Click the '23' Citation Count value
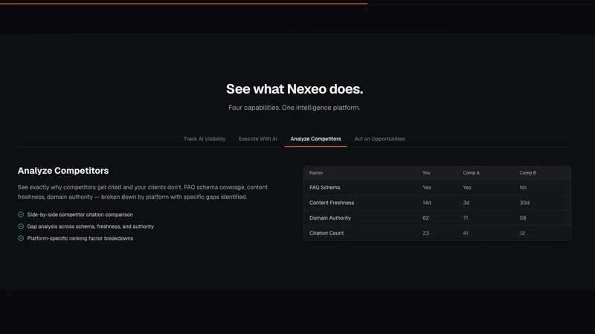This screenshot has width=595, height=334. [425, 233]
